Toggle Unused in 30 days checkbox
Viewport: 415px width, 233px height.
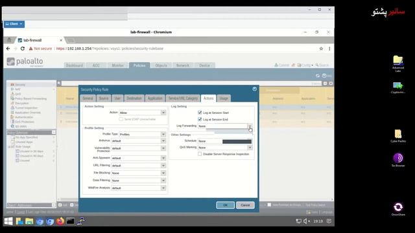click(x=18, y=151)
